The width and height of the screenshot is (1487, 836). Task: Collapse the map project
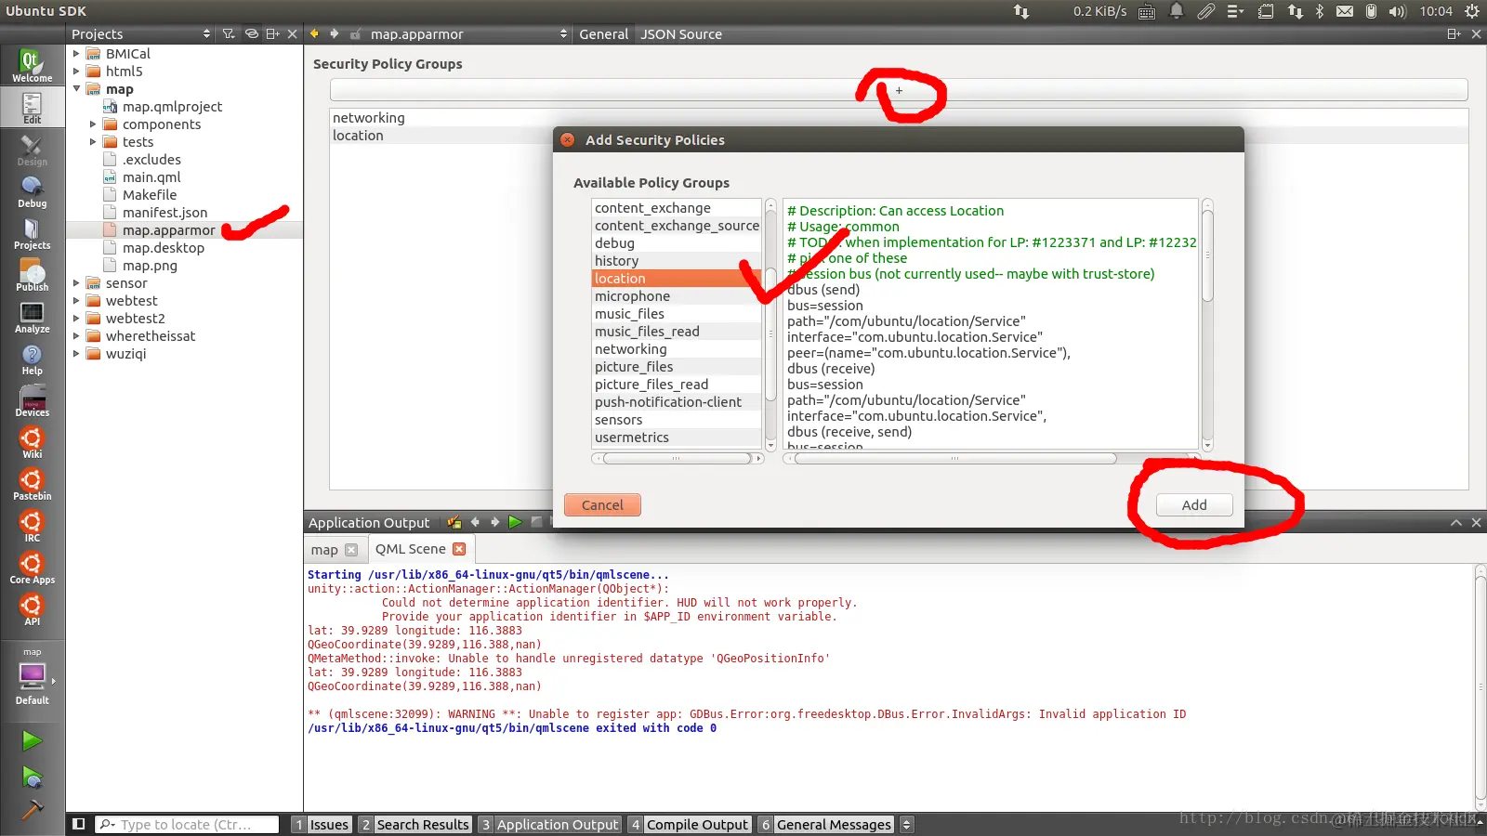(x=76, y=89)
